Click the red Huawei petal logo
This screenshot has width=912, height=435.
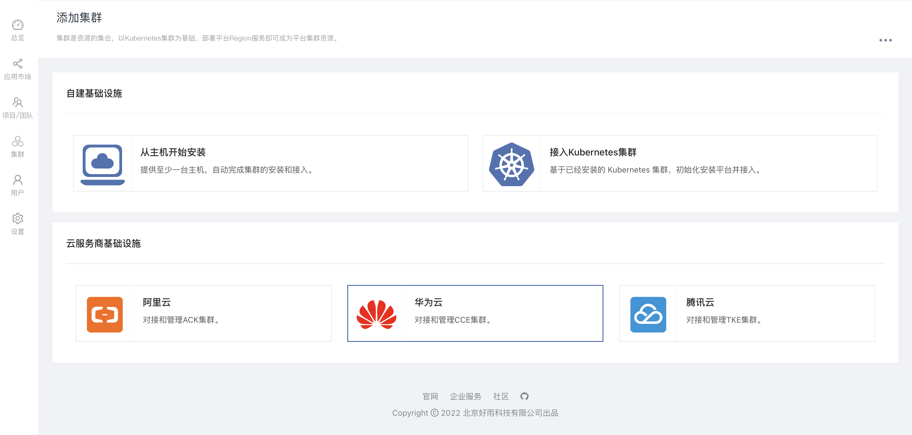(376, 314)
